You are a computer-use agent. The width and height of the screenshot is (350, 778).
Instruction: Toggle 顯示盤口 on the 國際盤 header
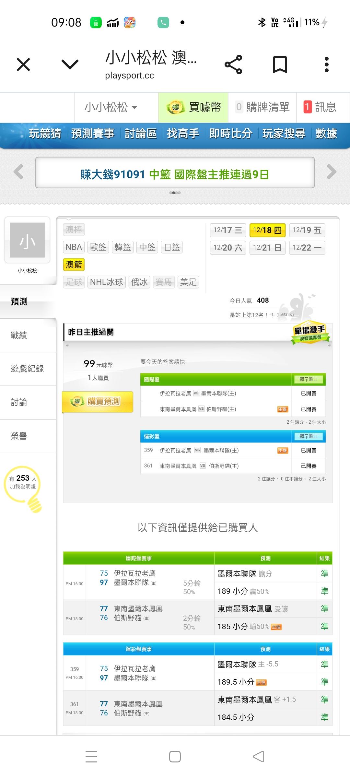(309, 379)
